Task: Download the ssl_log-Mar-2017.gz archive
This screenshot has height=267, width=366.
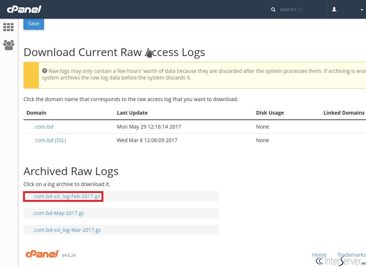Action: [67, 230]
